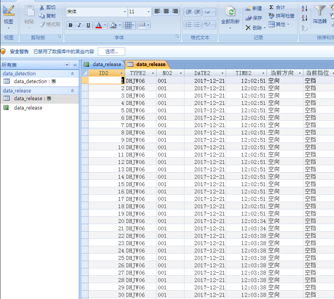Toggle italic formatting

pos(79,25)
